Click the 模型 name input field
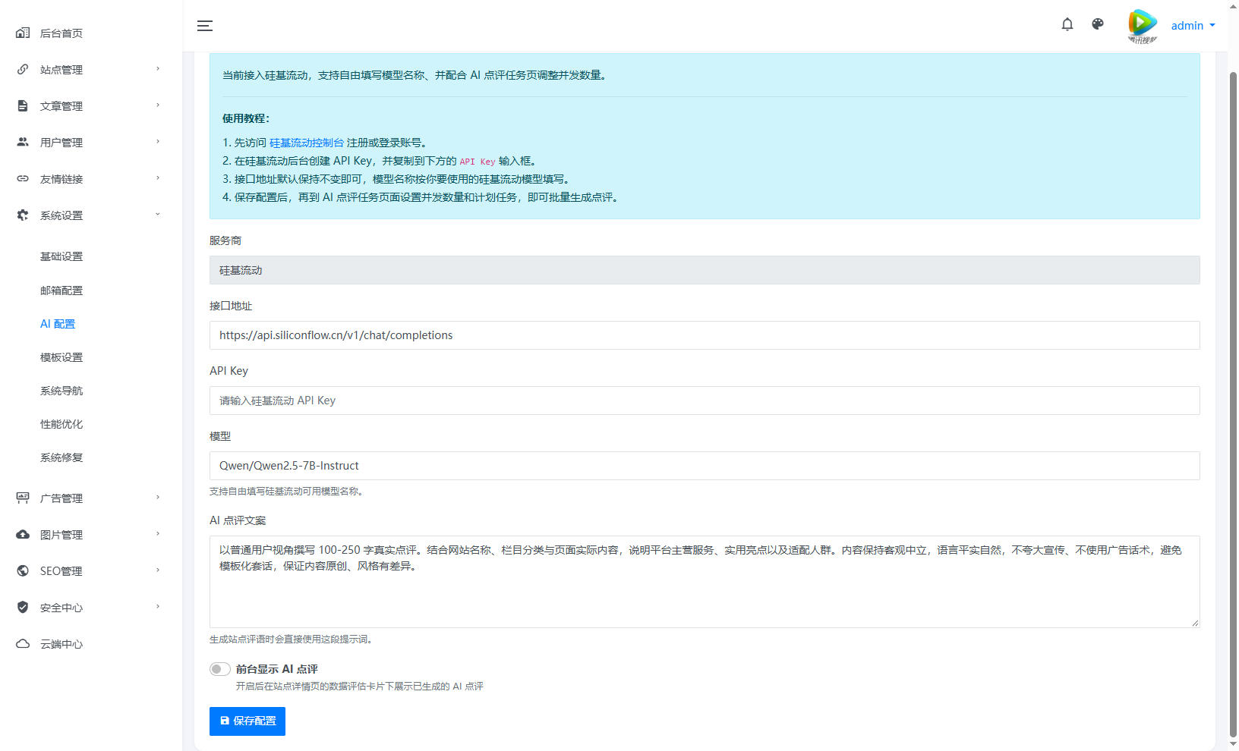This screenshot has height=751, width=1239. (x=705, y=466)
